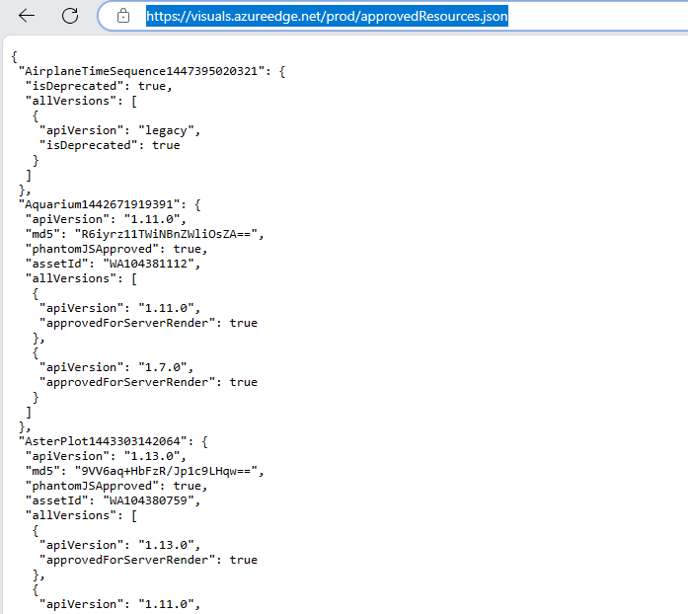This screenshot has height=614, width=688.
Task: Click AirplaneTimeSequence's top-level "isDeprecated": true line
Action: click(x=99, y=86)
